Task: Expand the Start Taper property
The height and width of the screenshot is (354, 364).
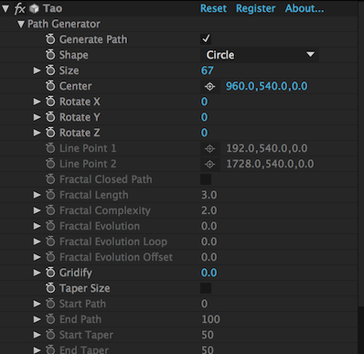Action: pyautogui.click(x=37, y=335)
